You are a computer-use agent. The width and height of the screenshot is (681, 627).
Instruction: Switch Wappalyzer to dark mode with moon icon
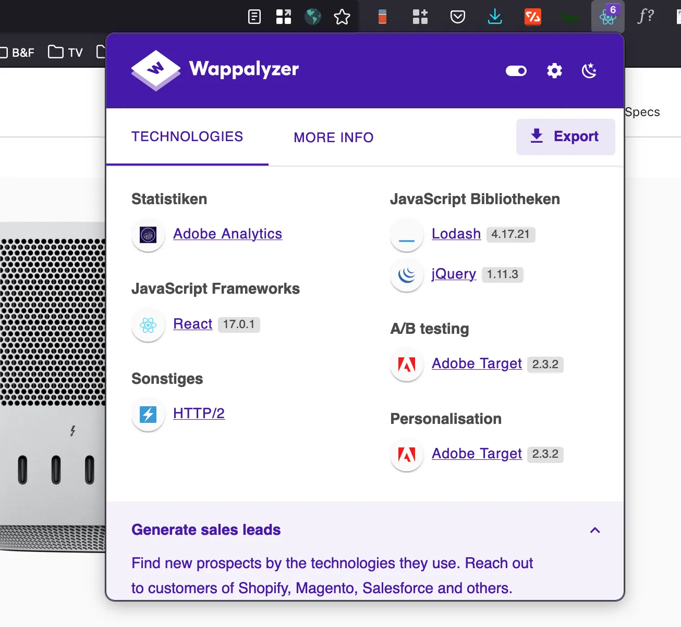pyautogui.click(x=589, y=70)
